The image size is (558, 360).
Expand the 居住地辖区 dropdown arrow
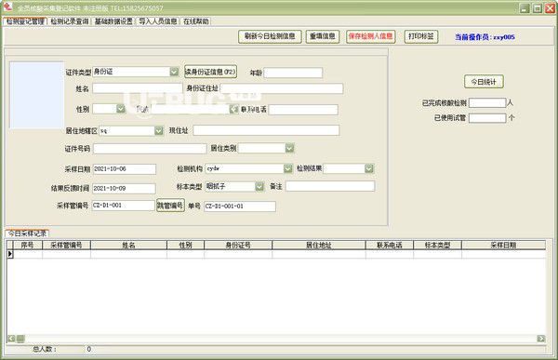point(159,130)
